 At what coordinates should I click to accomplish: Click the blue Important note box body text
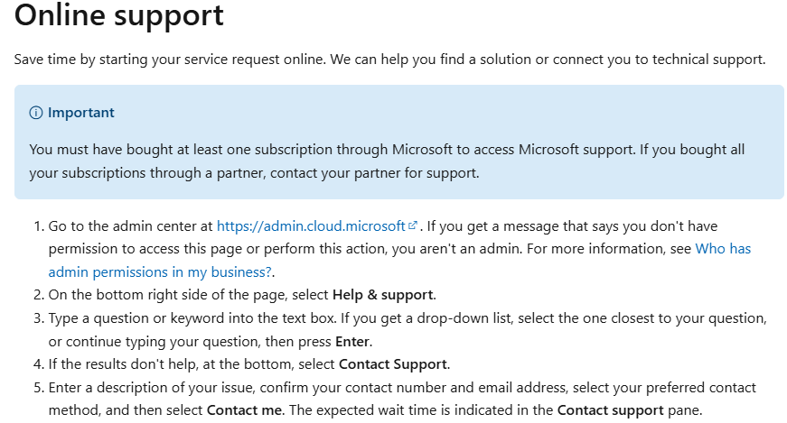click(x=389, y=149)
